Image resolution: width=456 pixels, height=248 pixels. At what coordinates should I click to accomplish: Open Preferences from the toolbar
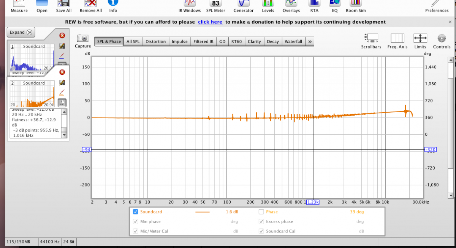[x=437, y=3]
